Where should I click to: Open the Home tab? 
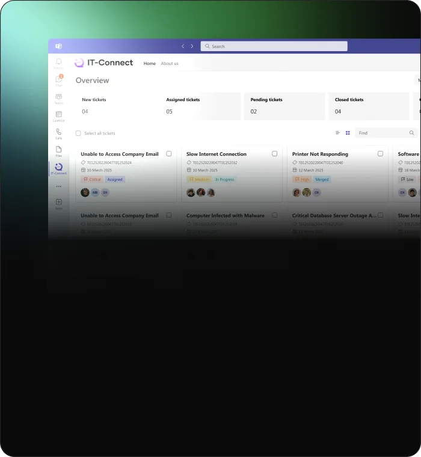coord(149,63)
